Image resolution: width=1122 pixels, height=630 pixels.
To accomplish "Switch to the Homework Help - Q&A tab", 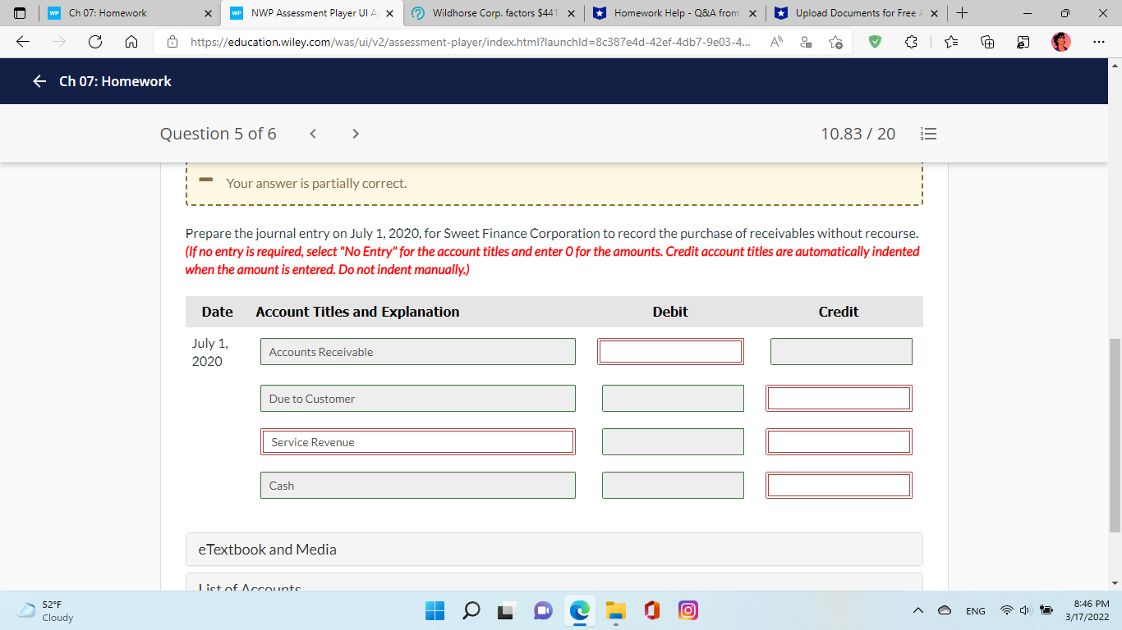I will click(674, 13).
